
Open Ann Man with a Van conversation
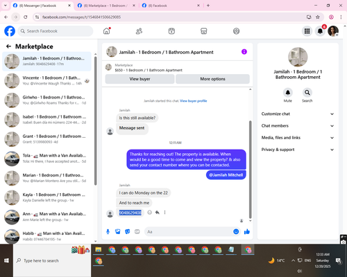[46, 217]
